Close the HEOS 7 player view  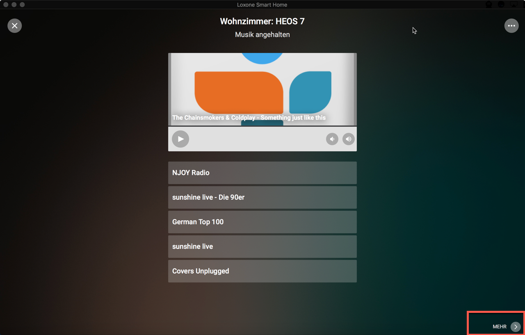coord(14,26)
